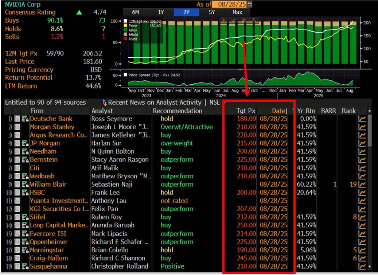Open the chart icon in Craig-Hallum row
The image size is (378, 275).
tap(362, 258)
